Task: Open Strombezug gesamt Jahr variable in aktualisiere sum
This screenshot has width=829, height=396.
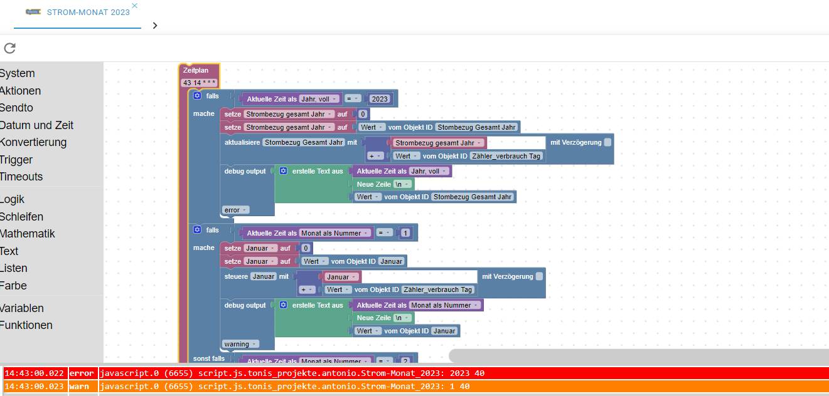Action: [439, 143]
